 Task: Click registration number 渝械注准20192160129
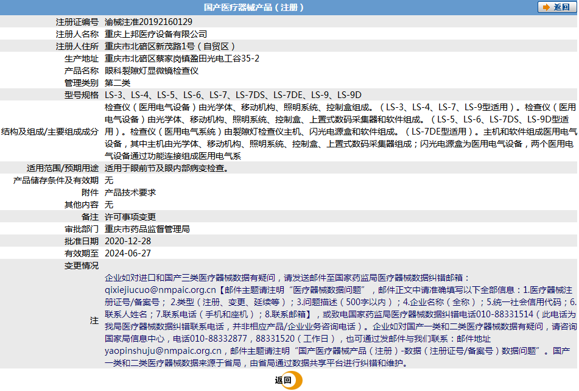click(x=149, y=22)
